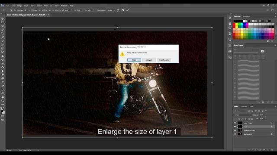This screenshot has height=155, width=277.
Task: Select the Lasso tool
Action: point(3,26)
